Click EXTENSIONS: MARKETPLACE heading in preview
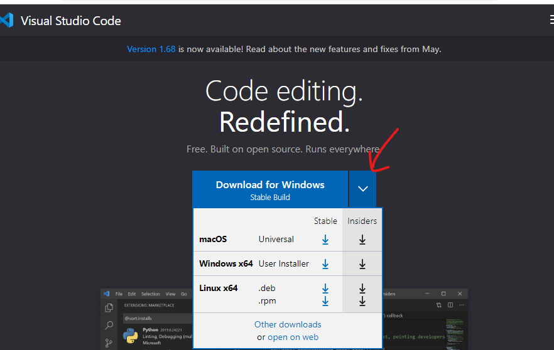Viewport: 554px width, 350px height. pos(149,305)
